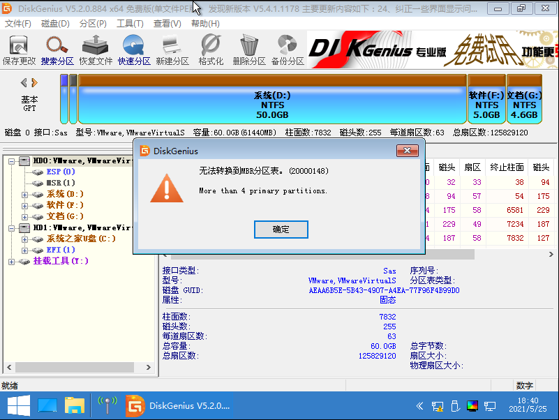Screen dimensions: 559x420
Task: Select 软件(F:) 5.0GB partition bar
Action: point(486,99)
